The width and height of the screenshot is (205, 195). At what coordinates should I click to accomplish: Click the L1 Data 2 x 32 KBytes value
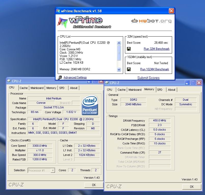click(x=87, y=146)
